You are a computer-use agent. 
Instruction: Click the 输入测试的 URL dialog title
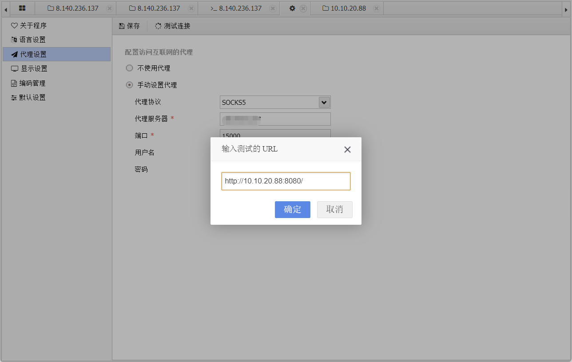pos(250,149)
